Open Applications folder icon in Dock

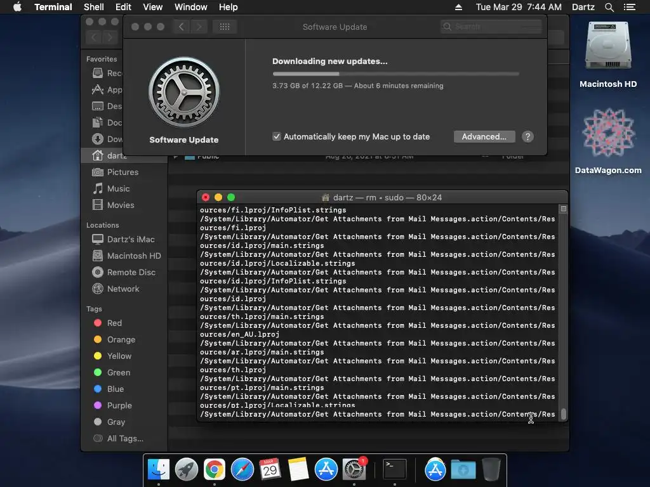click(435, 469)
